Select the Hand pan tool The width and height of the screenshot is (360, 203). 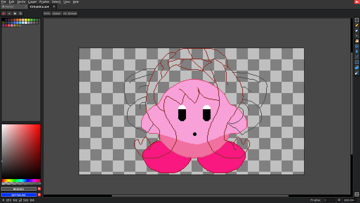356,41
